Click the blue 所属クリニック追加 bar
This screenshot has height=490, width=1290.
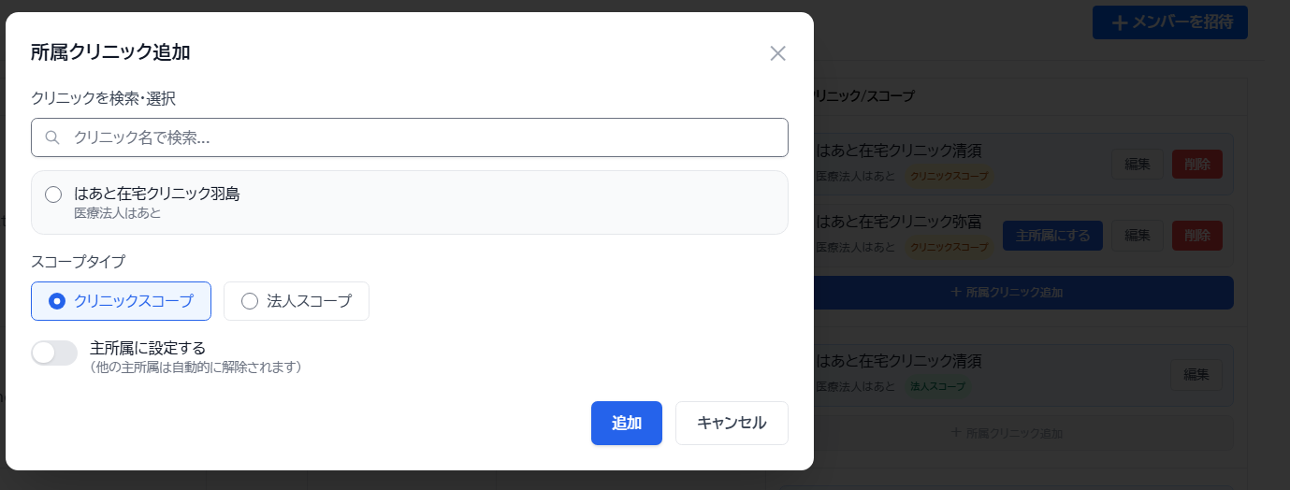click(1007, 293)
